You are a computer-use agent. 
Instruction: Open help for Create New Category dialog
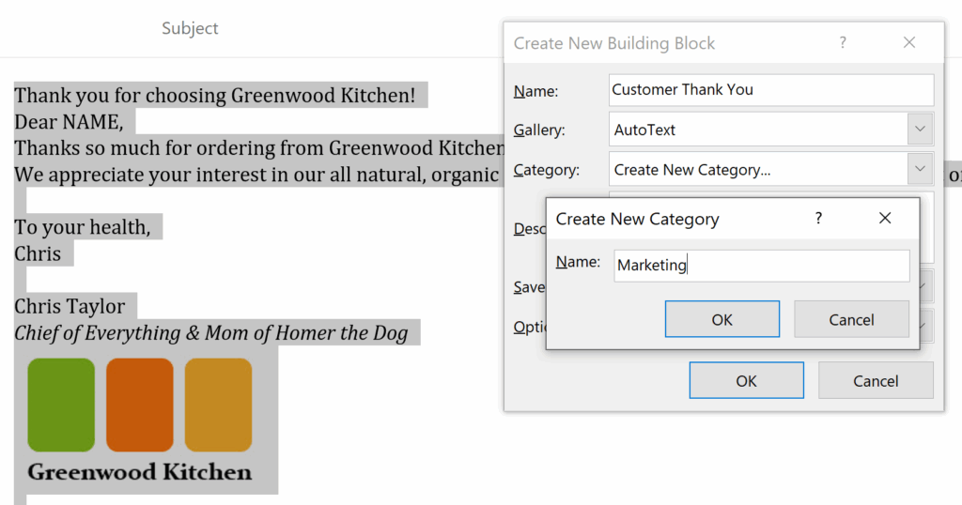point(818,218)
